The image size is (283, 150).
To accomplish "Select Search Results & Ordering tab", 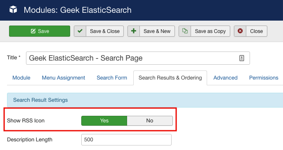I will pos(170,78).
